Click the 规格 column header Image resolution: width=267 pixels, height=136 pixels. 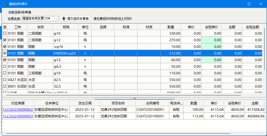[x=66, y=27]
